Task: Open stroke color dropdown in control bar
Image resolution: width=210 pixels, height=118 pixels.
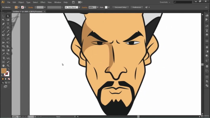Action: [x=25, y=7]
